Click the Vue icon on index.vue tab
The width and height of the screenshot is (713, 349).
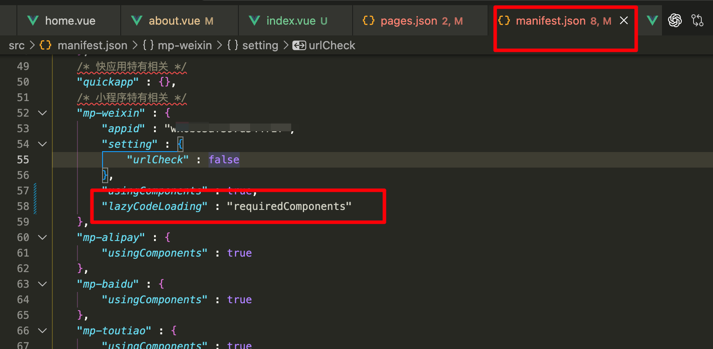pyautogui.click(x=254, y=21)
